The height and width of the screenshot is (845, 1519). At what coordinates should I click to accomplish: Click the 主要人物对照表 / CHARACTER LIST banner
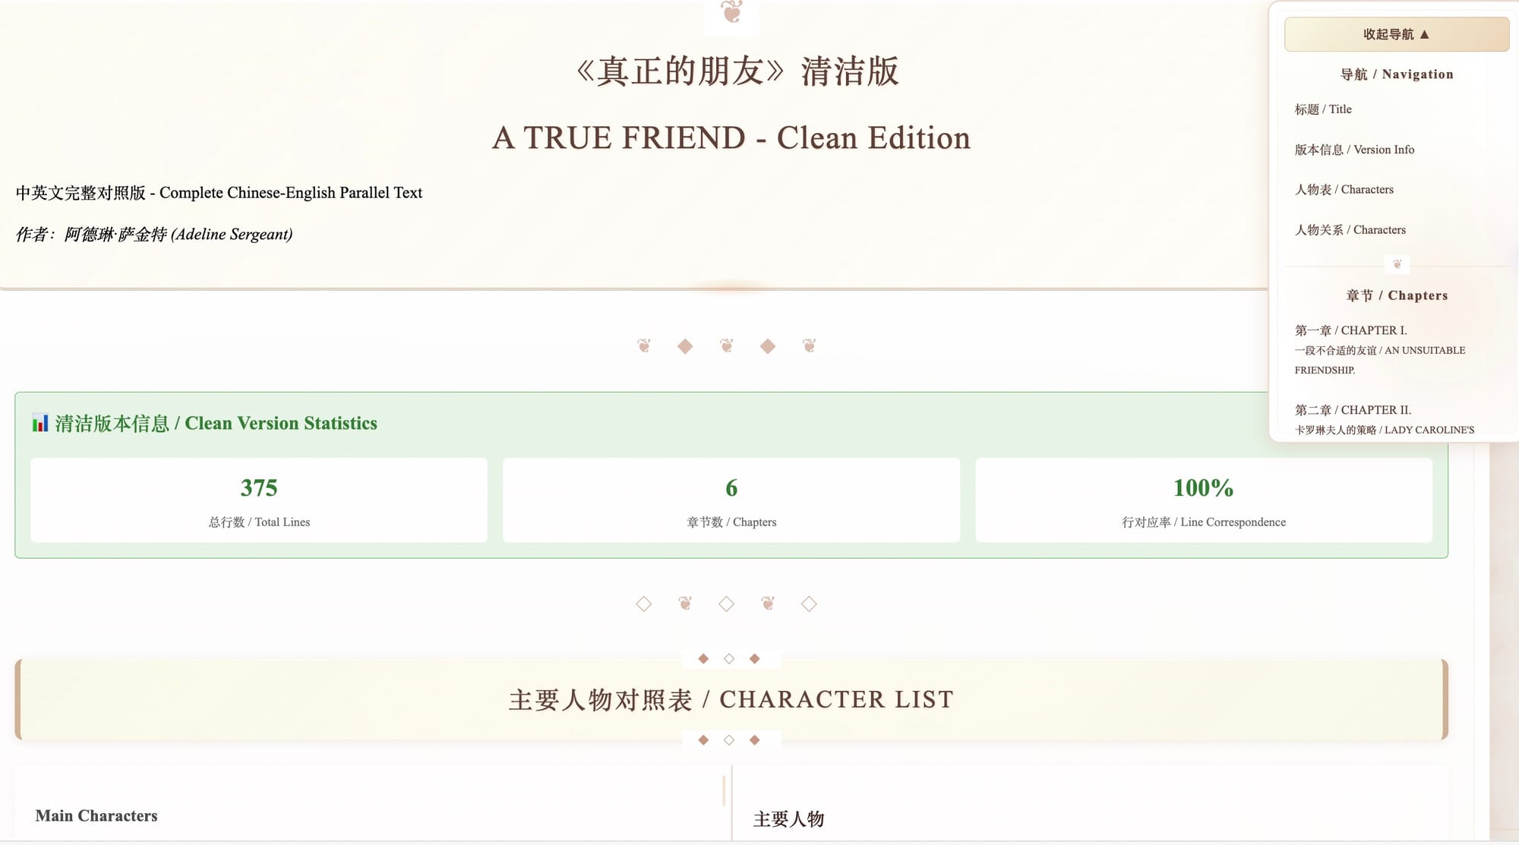[x=731, y=699]
